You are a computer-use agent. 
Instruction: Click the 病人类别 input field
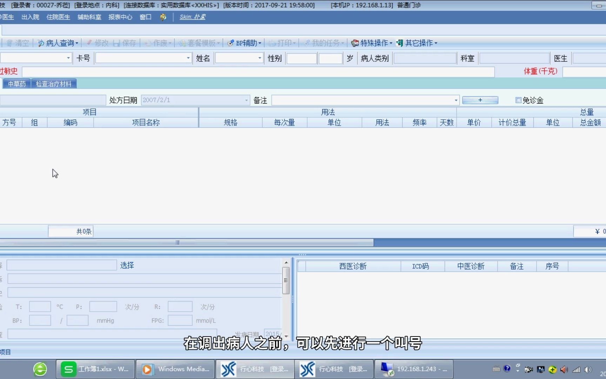point(425,58)
